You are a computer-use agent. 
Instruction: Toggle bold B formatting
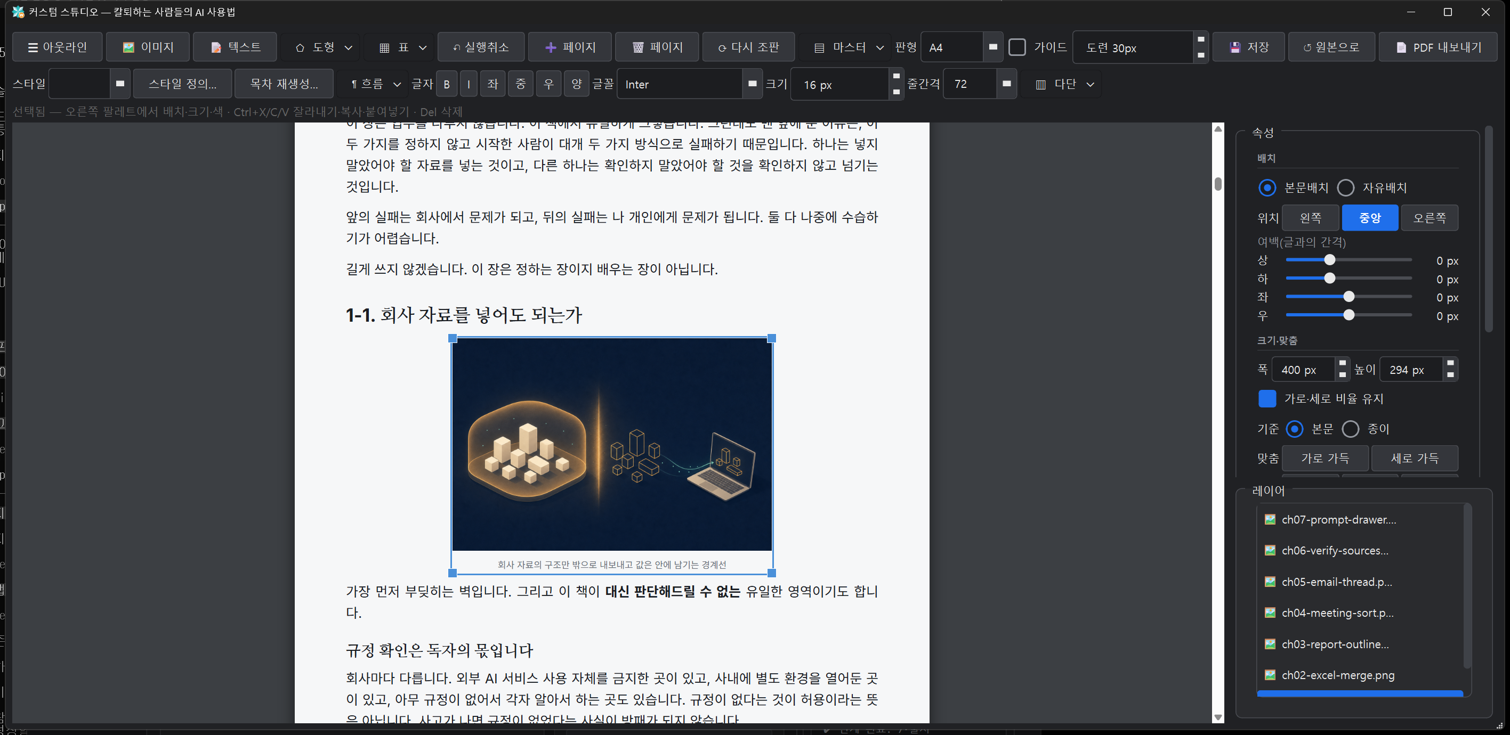click(447, 84)
